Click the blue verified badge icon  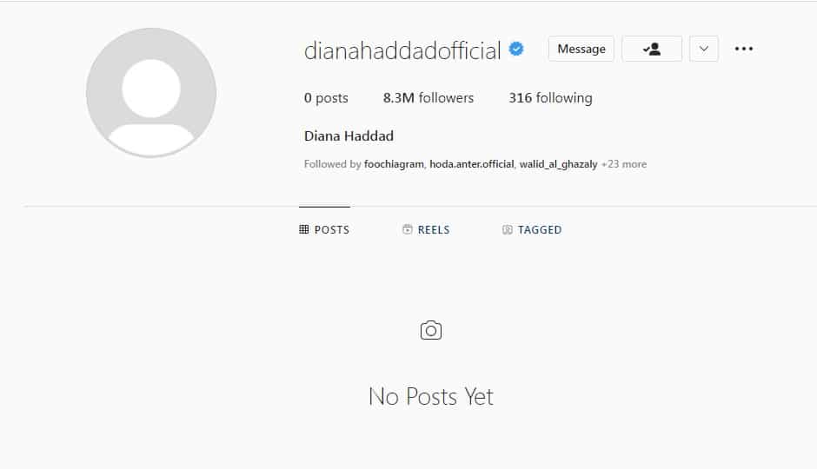[516, 49]
